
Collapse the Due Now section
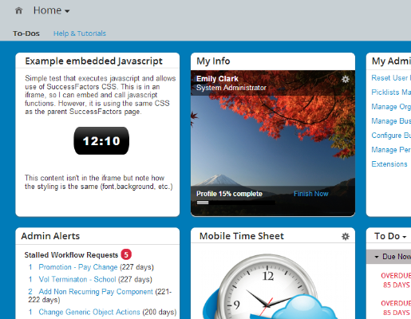377,257
